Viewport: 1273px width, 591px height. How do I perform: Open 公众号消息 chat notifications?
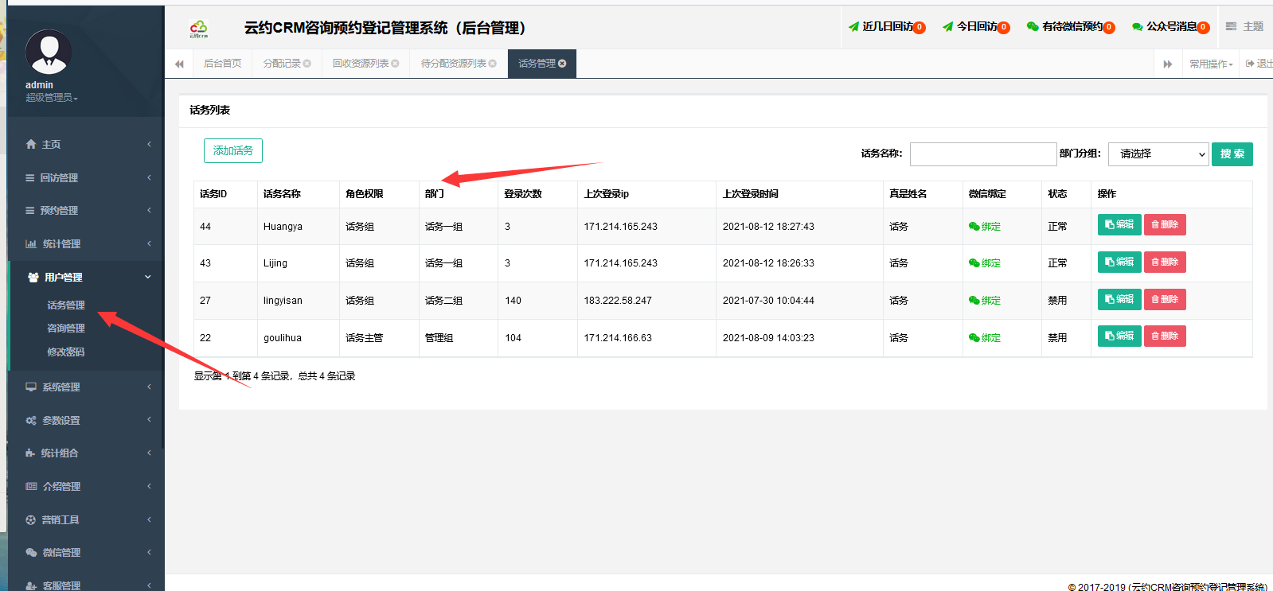point(1137,27)
